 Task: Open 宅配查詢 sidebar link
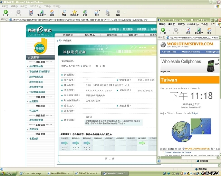coord(34,139)
